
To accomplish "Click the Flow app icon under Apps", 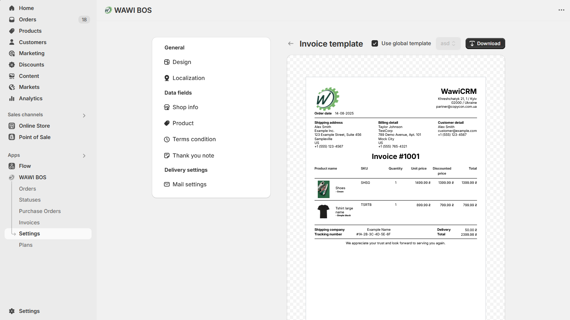I will pos(12,166).
